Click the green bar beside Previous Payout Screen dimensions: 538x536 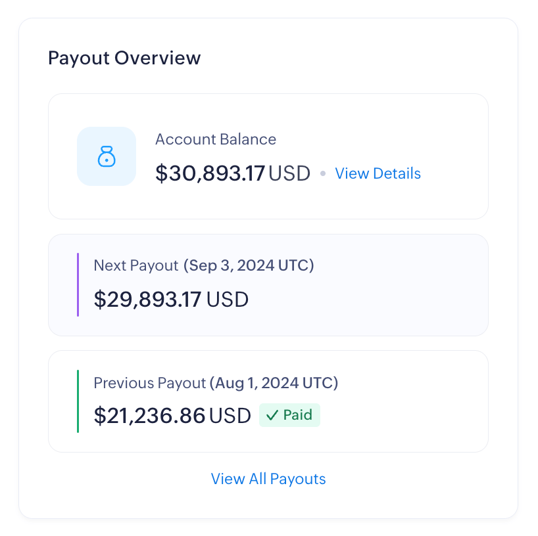click(x=78, y=401)
